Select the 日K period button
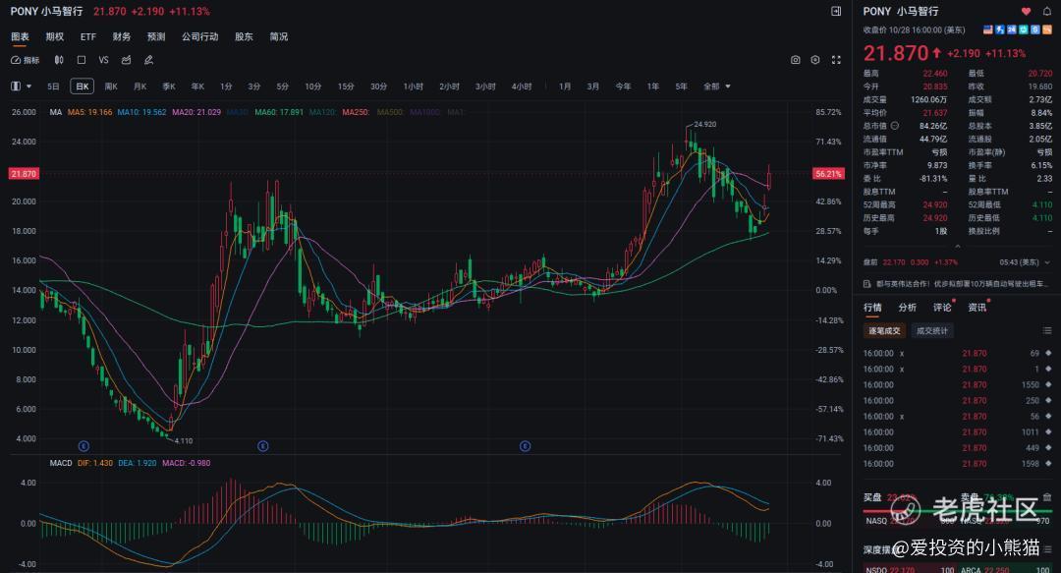 (x=82, y=86)
